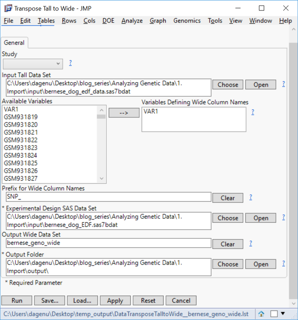
Task: Click the Load... button
Action: coord(82,300)
